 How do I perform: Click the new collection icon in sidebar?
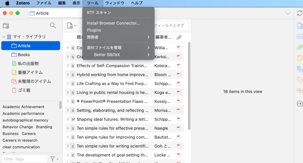6,26
